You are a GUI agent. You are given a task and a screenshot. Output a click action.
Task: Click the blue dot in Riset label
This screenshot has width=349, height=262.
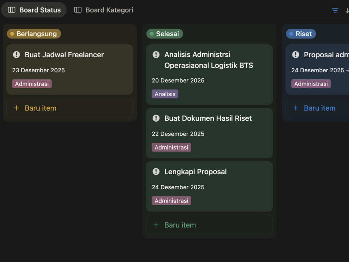click(x=291, y=34)
